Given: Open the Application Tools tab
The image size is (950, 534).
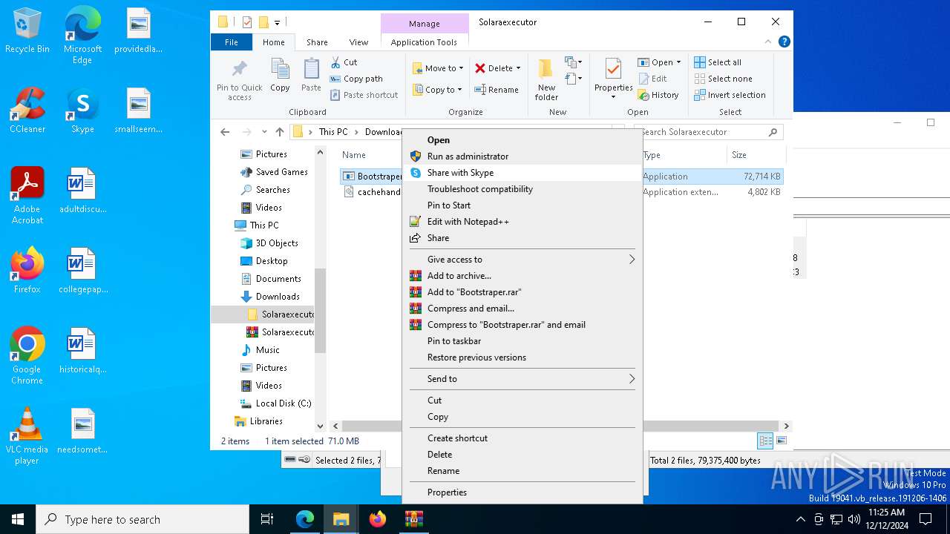Looking at the screenshot, I should 424,42.
